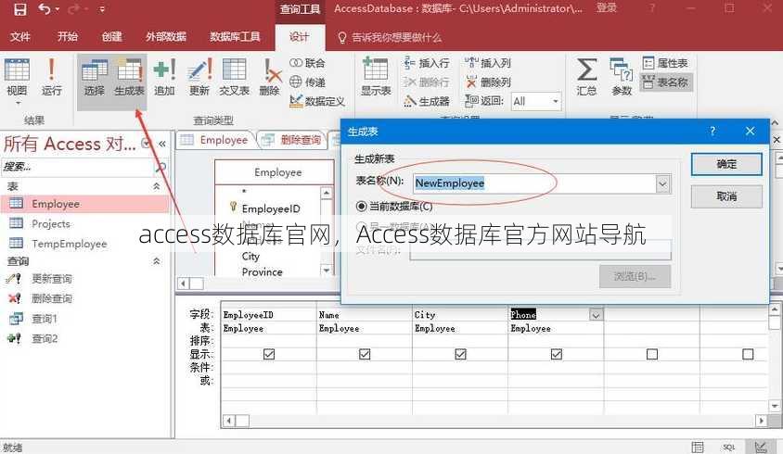Open the 参数 parameters icon
The height and width of the screenshot is (454, 783).
pos(622,76)
